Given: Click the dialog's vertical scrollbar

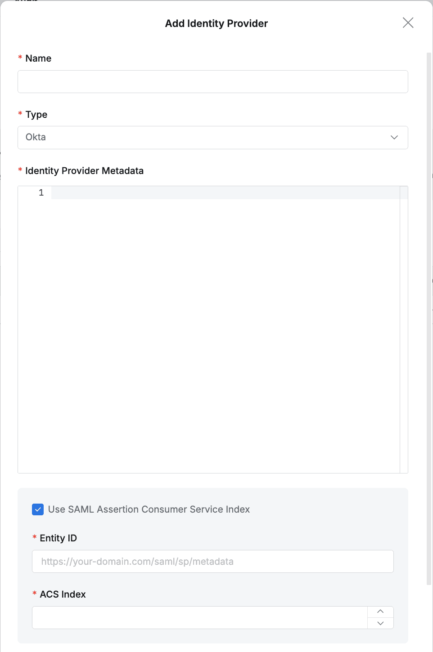Looking at the screenshot, I should (429, 315).
